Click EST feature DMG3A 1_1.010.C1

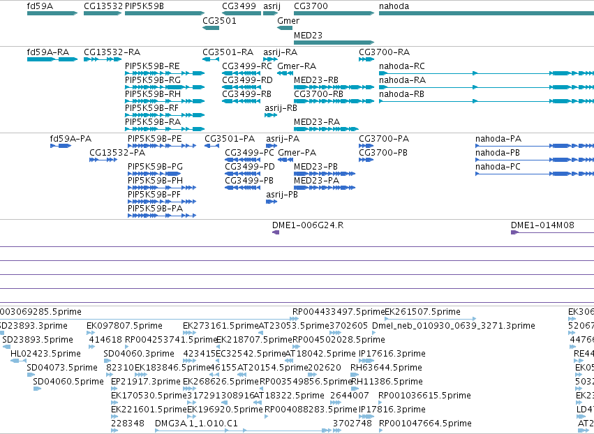243,431
